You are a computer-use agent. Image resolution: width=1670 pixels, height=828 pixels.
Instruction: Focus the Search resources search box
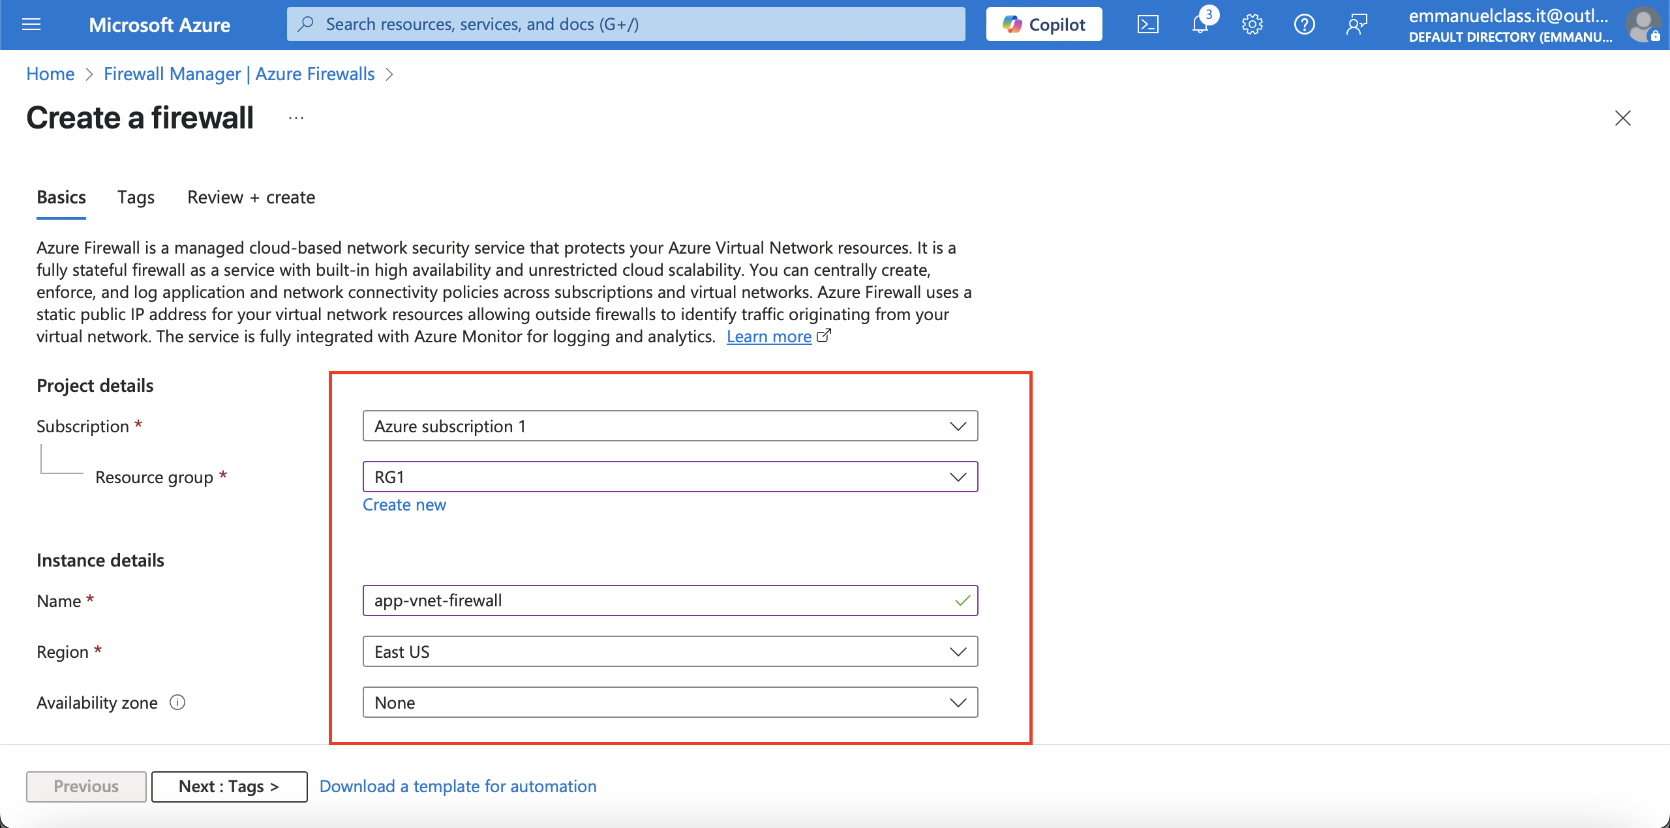[626, 24]
